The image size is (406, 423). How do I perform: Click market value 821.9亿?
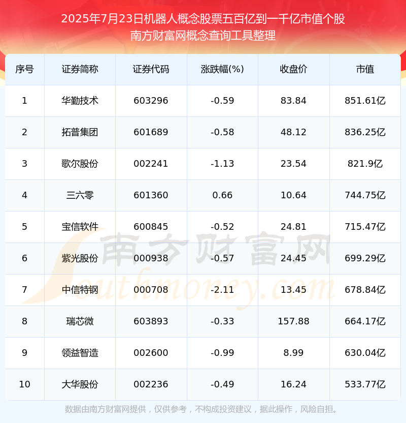[x=365, y=164]
